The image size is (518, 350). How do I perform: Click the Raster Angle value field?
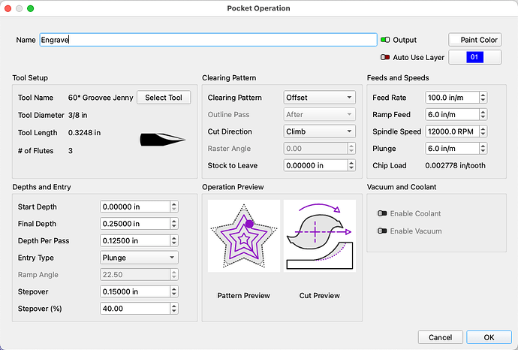[315, 149]
